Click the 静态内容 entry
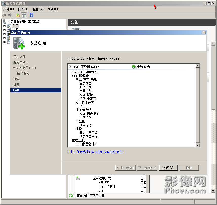 [85, 83]
